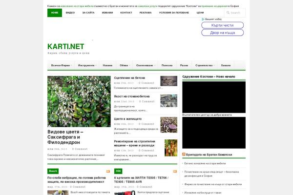The height and width of the screenshot is (195, 293).
Task: Click the Ремонтиране на строителни машини thumbnail
Action: (x=171, y=148)
